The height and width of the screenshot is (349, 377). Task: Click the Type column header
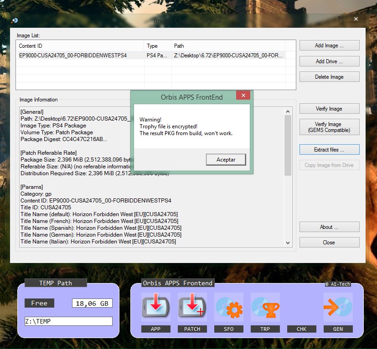[158, 46]
